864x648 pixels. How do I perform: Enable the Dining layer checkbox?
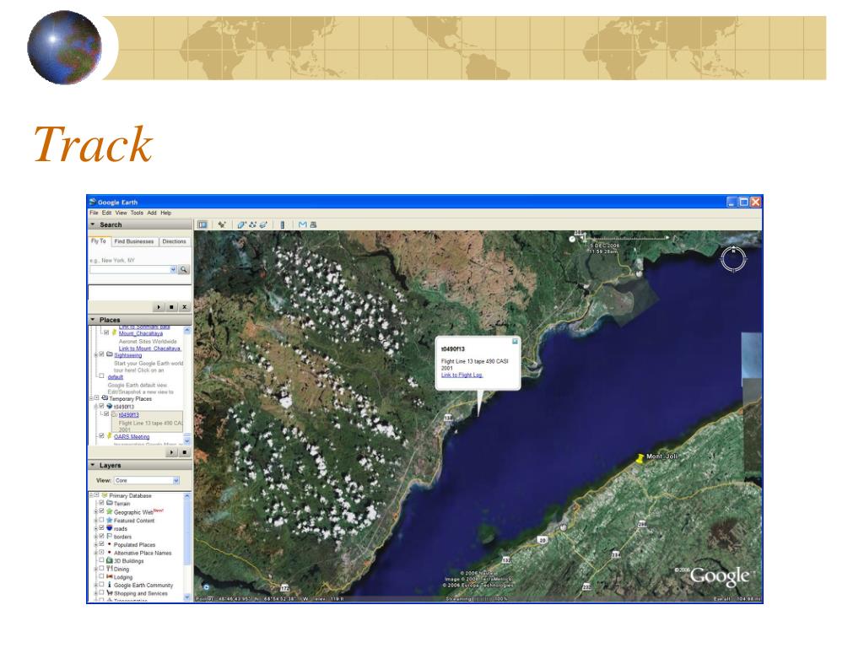pyautogui.click(x=101, y=568)
